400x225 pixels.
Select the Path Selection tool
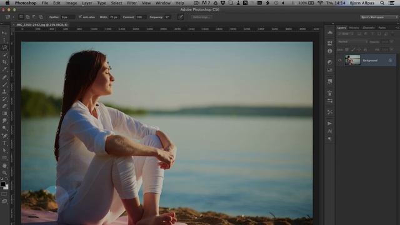(x=4, y=151)
